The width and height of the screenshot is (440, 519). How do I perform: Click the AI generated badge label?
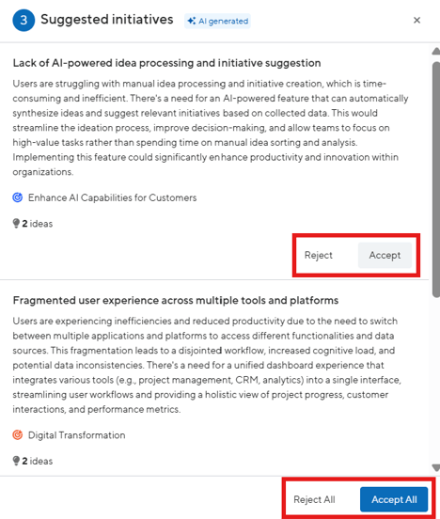pyautogui.click(x=223, y=22)
